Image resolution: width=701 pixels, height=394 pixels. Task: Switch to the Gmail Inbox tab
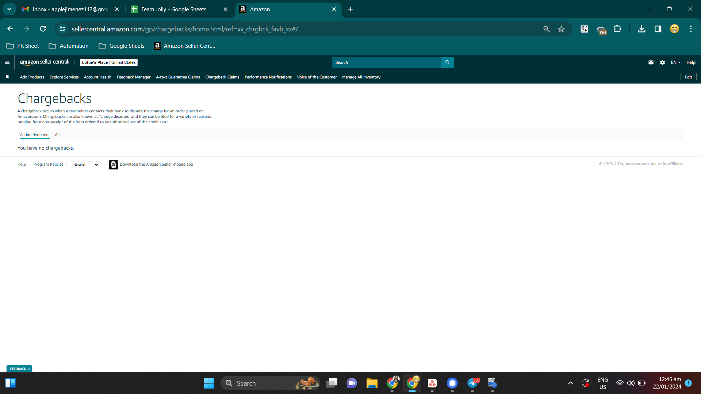click(x=70, y=9)
